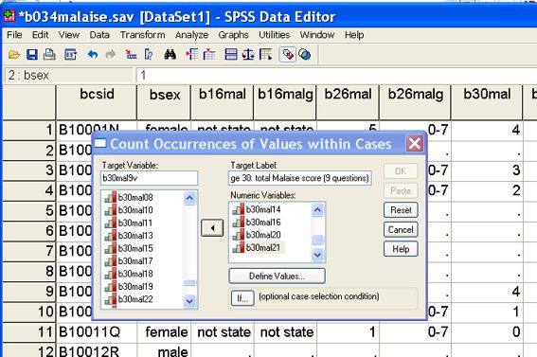
Task: Close the Count Occurrences dialog with X
Action: pos(415,143)
